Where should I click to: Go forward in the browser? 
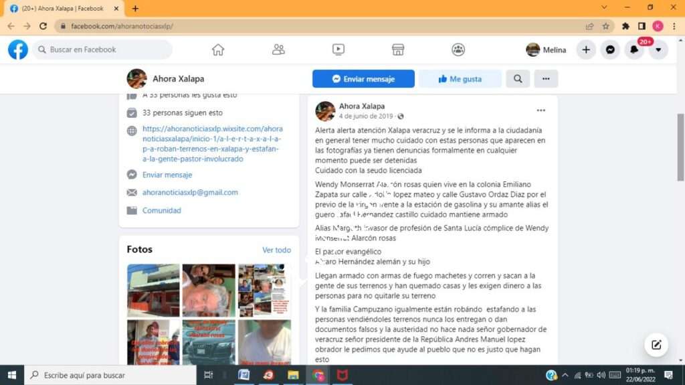(27, 26)
